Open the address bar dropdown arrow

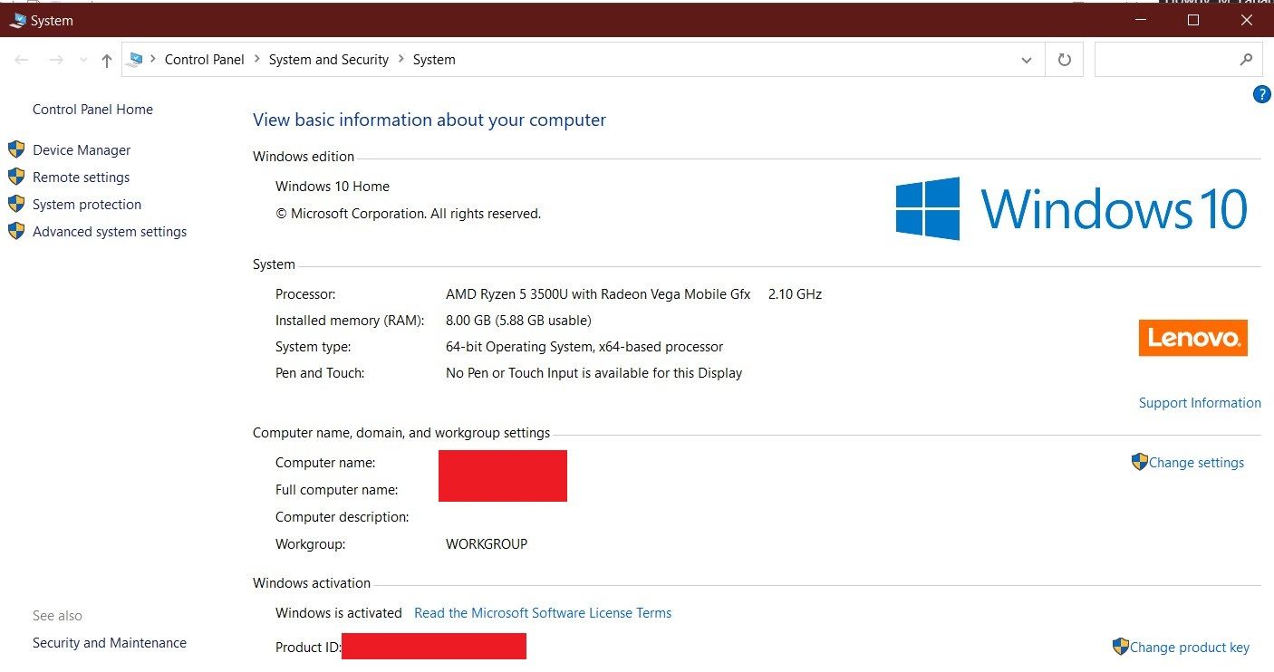tap(1027, 59)
